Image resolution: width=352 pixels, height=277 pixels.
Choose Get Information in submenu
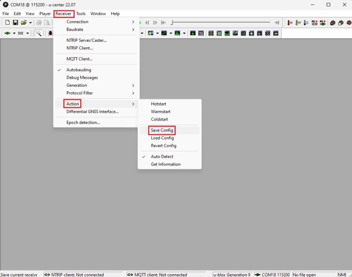coord(165,164)
